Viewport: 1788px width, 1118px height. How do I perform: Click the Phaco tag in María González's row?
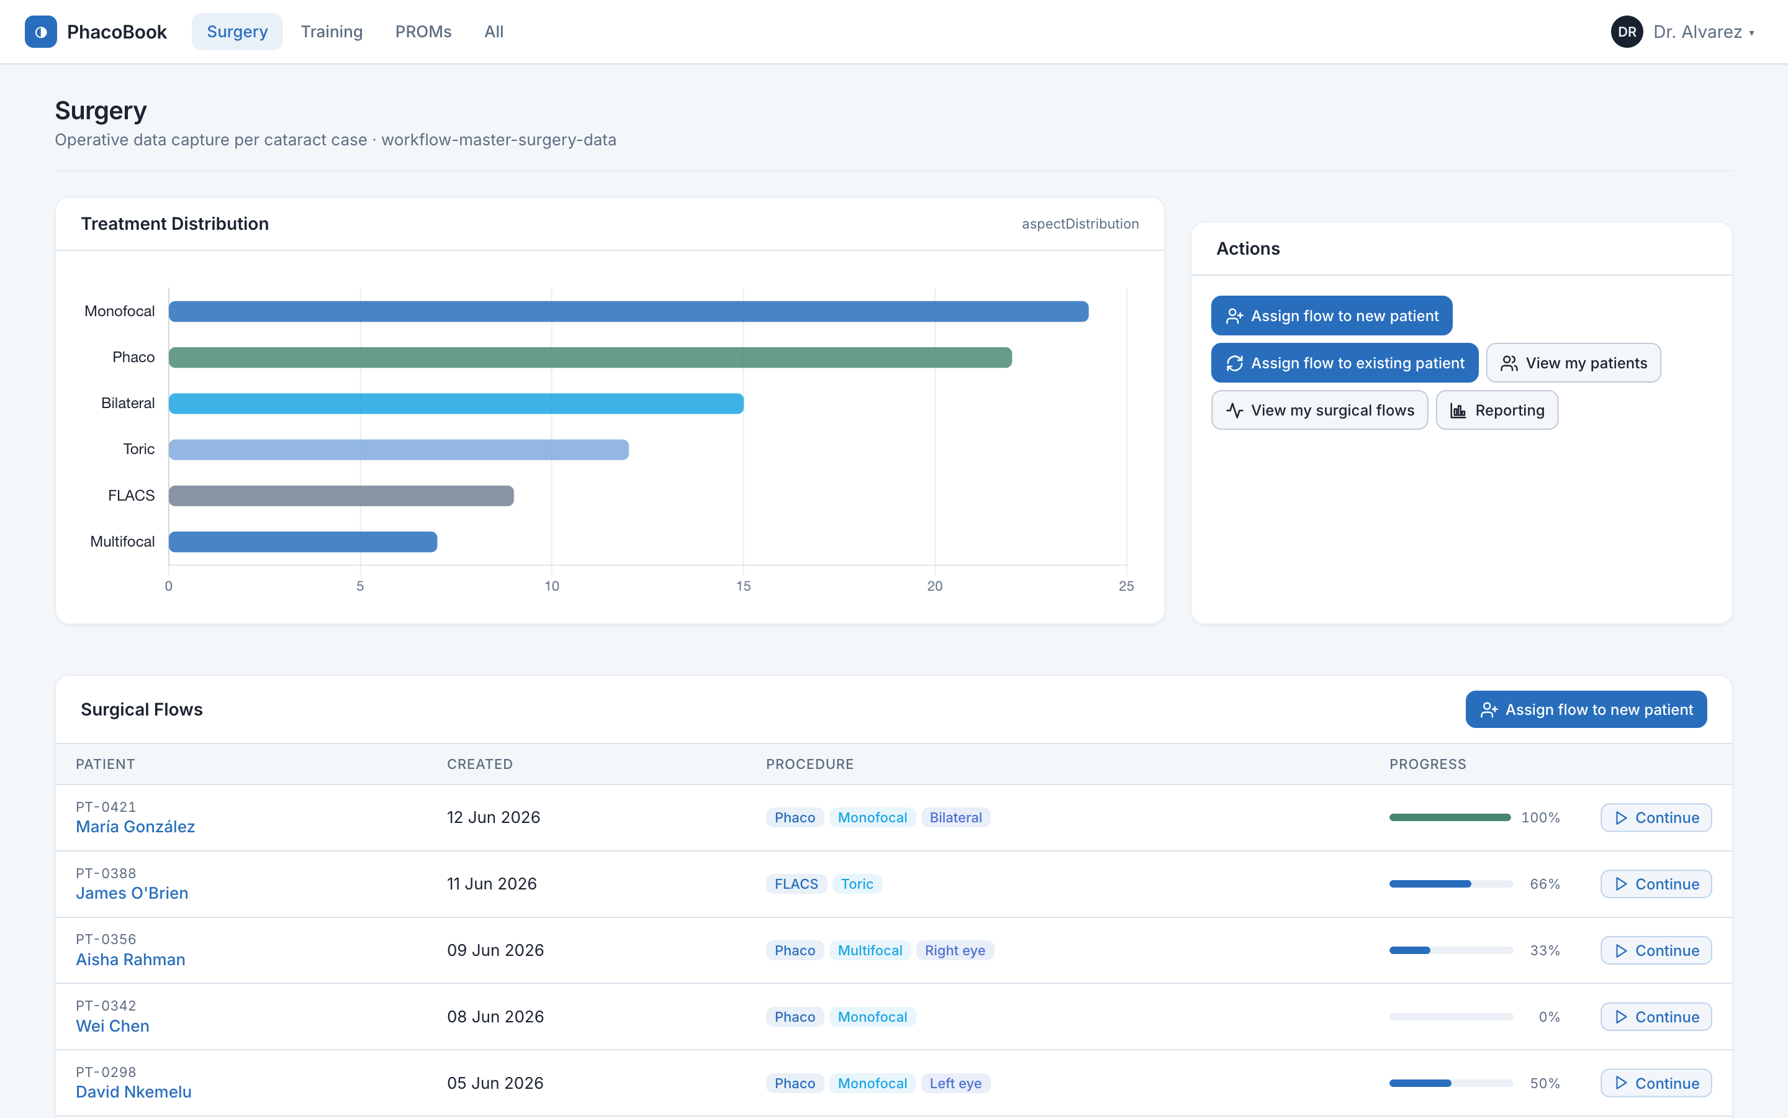(x=794, y=818)
